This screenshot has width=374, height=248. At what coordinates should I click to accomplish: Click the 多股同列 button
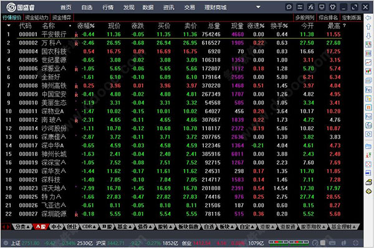[305, 17]
